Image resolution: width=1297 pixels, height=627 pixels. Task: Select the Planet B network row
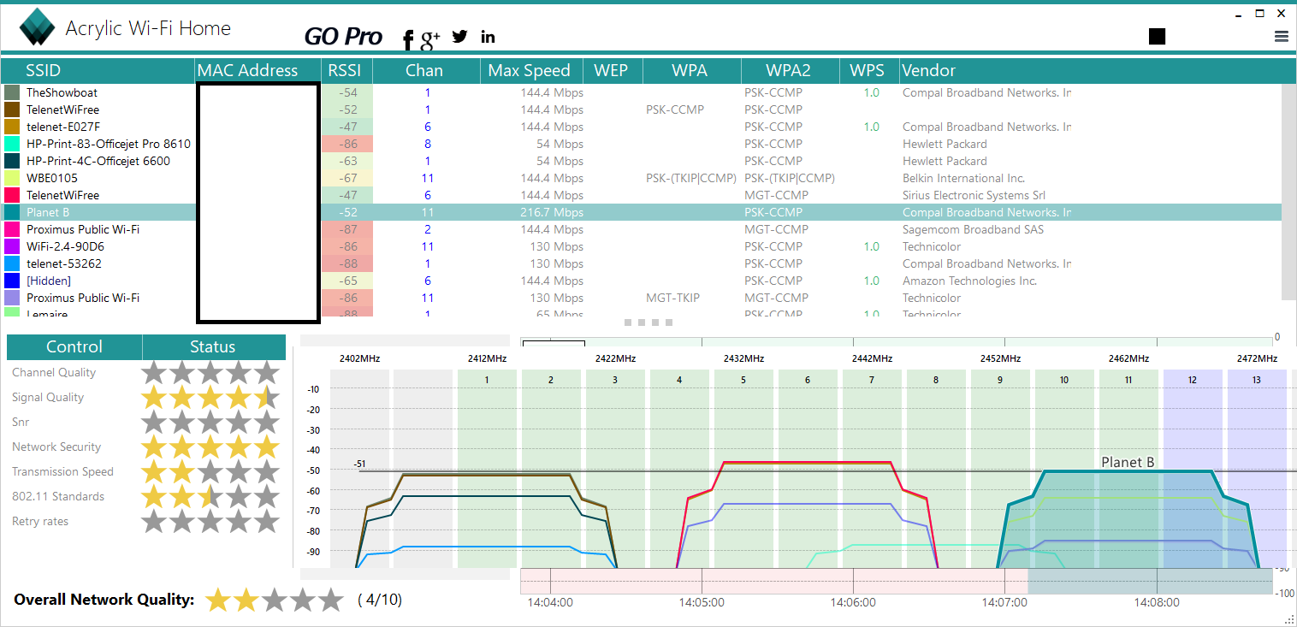tap(642, 212)
